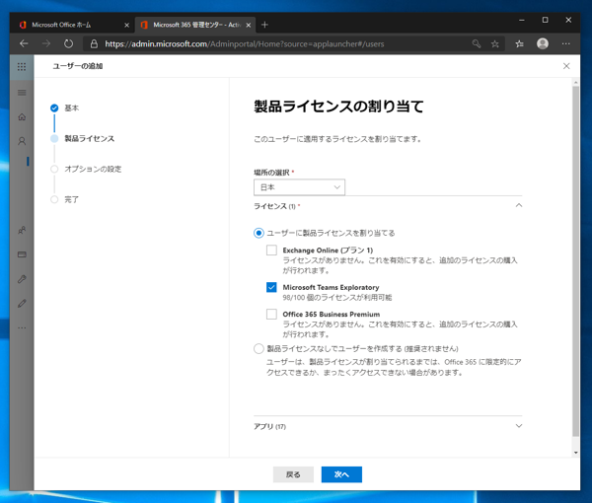Select ユーザーに製品ライセンスを割り当てる radio option
Screen dimensions: 592x503
259,233
